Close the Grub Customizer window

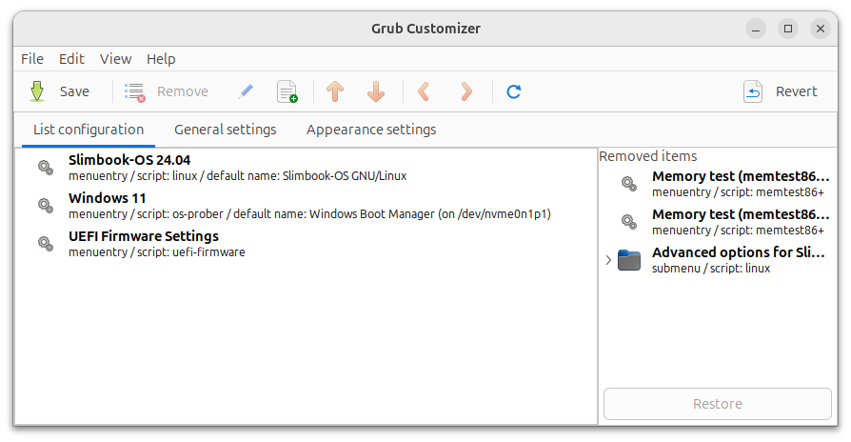point(821,29)
